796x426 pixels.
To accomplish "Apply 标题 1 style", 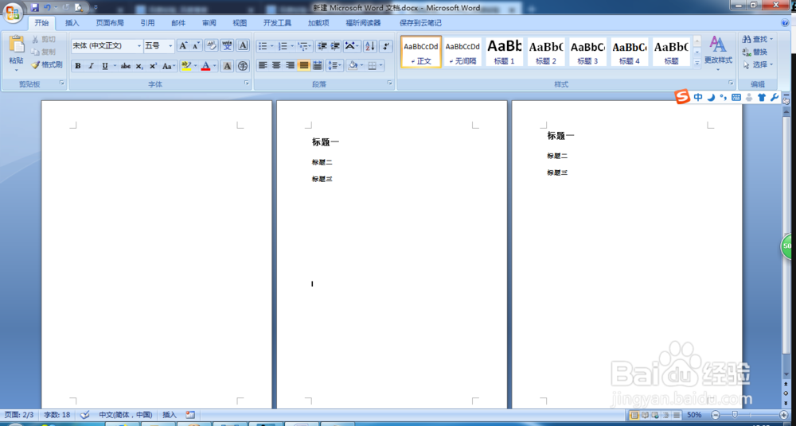I will [x=504, y=52].
